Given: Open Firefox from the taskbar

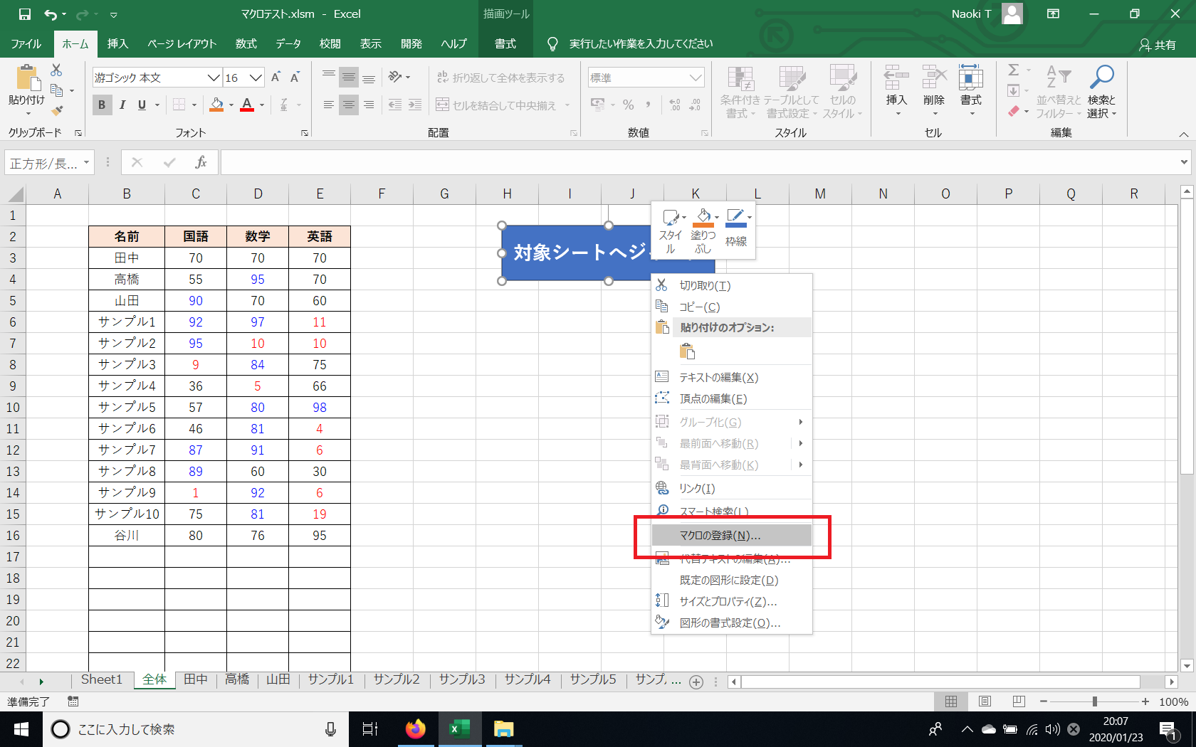Looking at the screenshot, I should (x=416, y=729).
